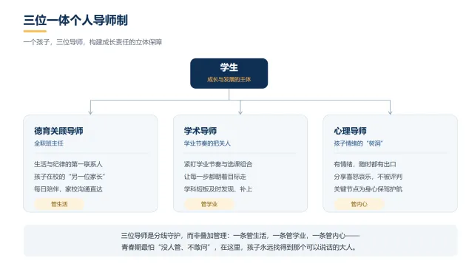Image resolution: width=466 pixels, height=272 pixels.
Task: Click 青春期最怕"没人管、不敢问" summary line
Action: [x=239, y=248]
